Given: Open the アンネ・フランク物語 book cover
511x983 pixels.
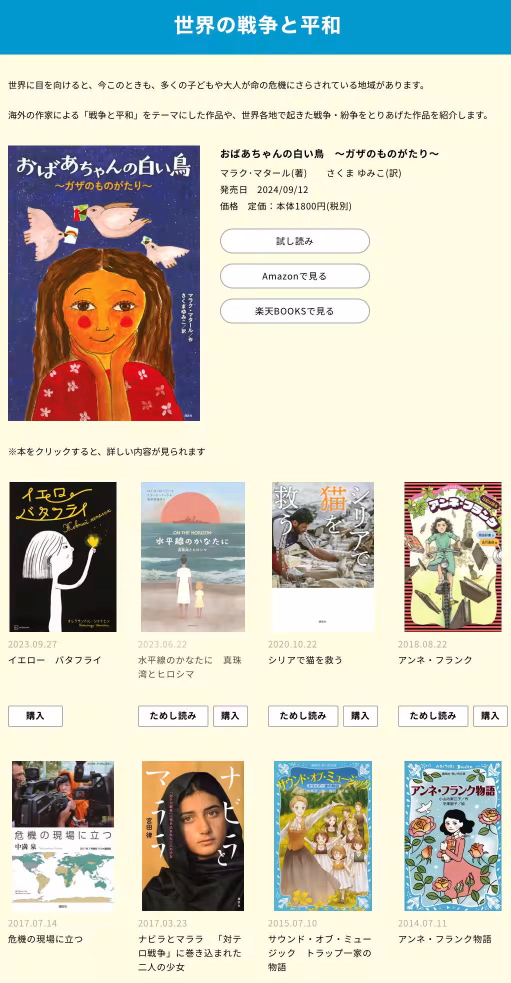Looking at the screenshot, I should (453, 836).
